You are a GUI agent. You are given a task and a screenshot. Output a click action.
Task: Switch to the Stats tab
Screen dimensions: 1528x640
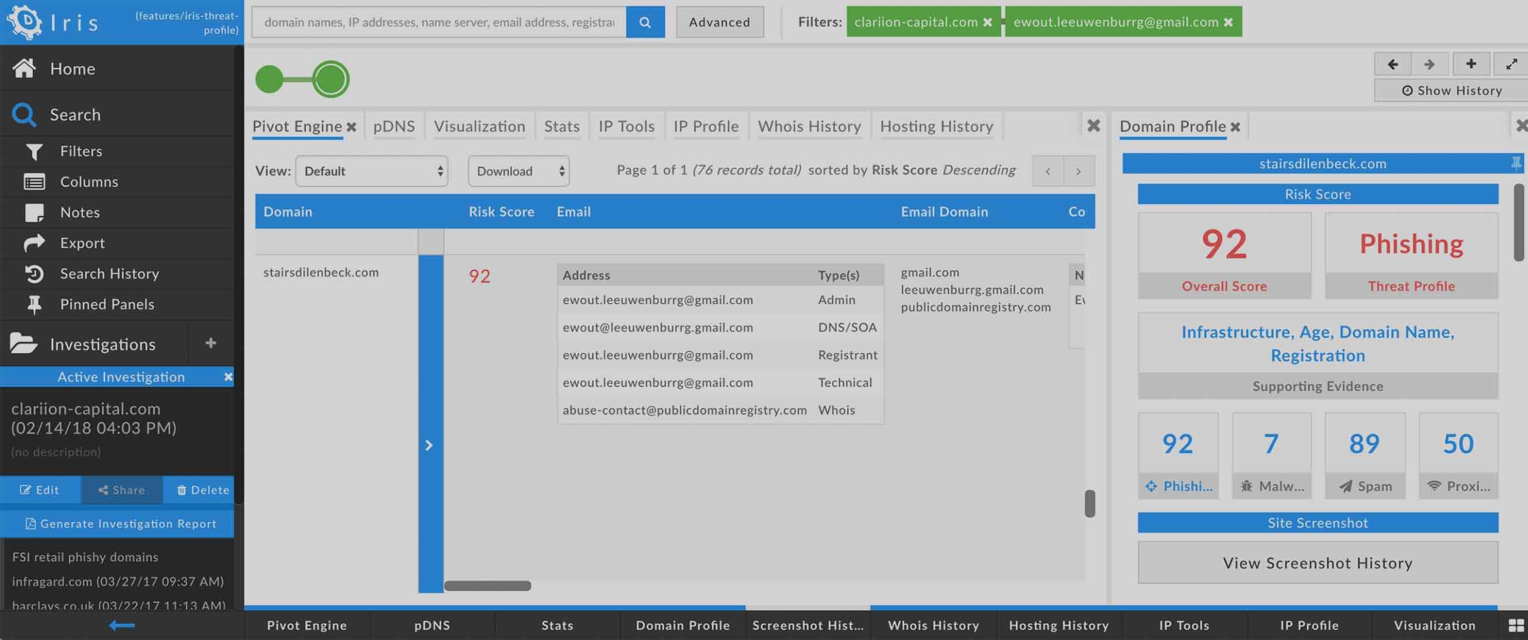pyautogui.click(x=562, y=126)
